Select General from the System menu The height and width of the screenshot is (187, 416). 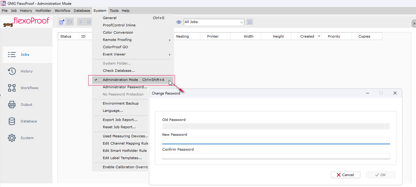click(133, 18)
